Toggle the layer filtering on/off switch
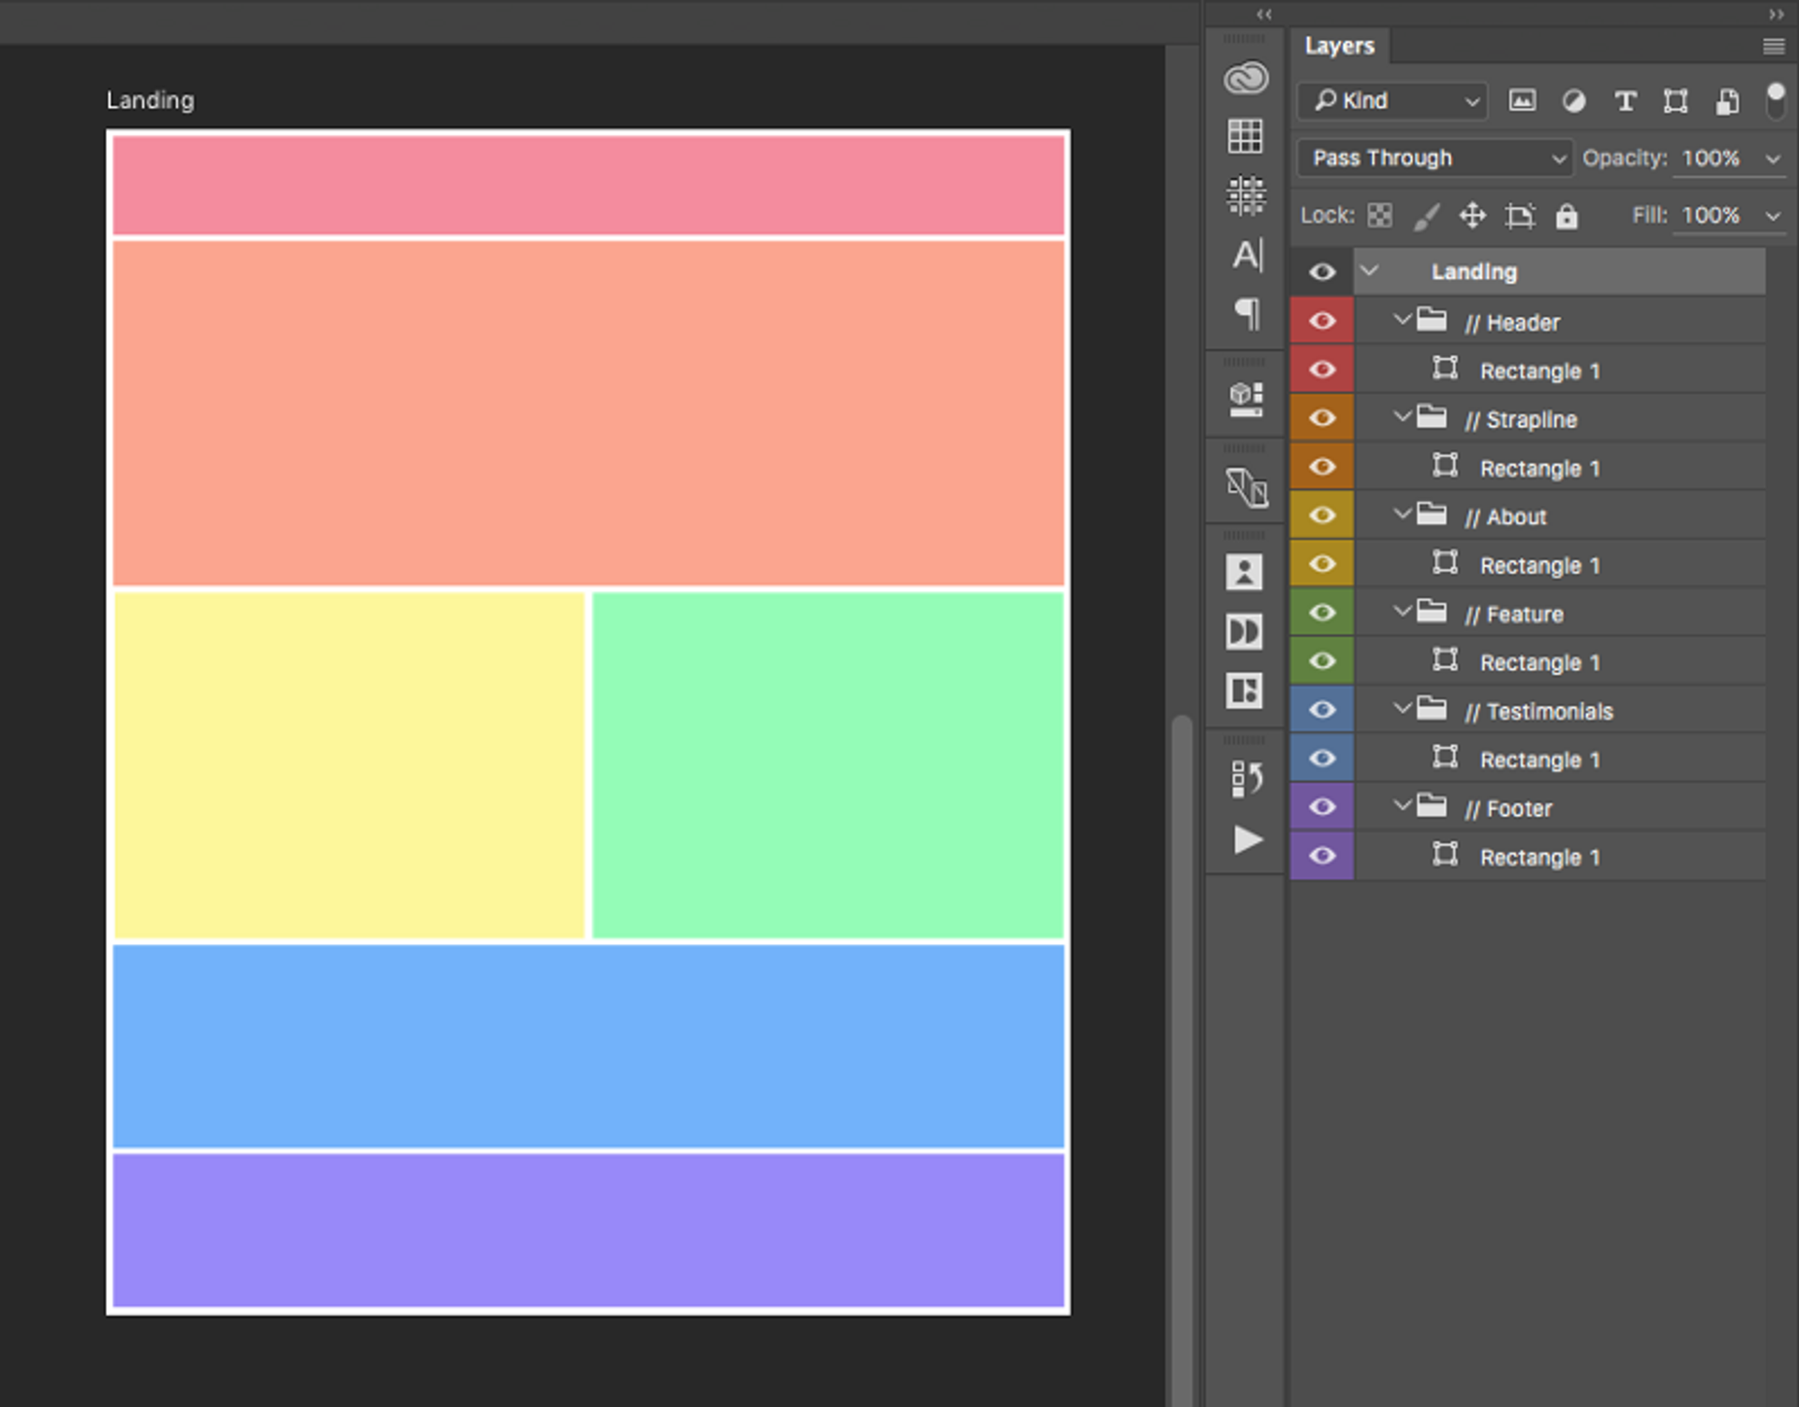 [x=1775, y=101]
